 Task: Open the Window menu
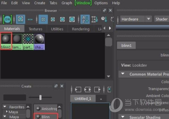pyautogui.click(x=83, y=3)
